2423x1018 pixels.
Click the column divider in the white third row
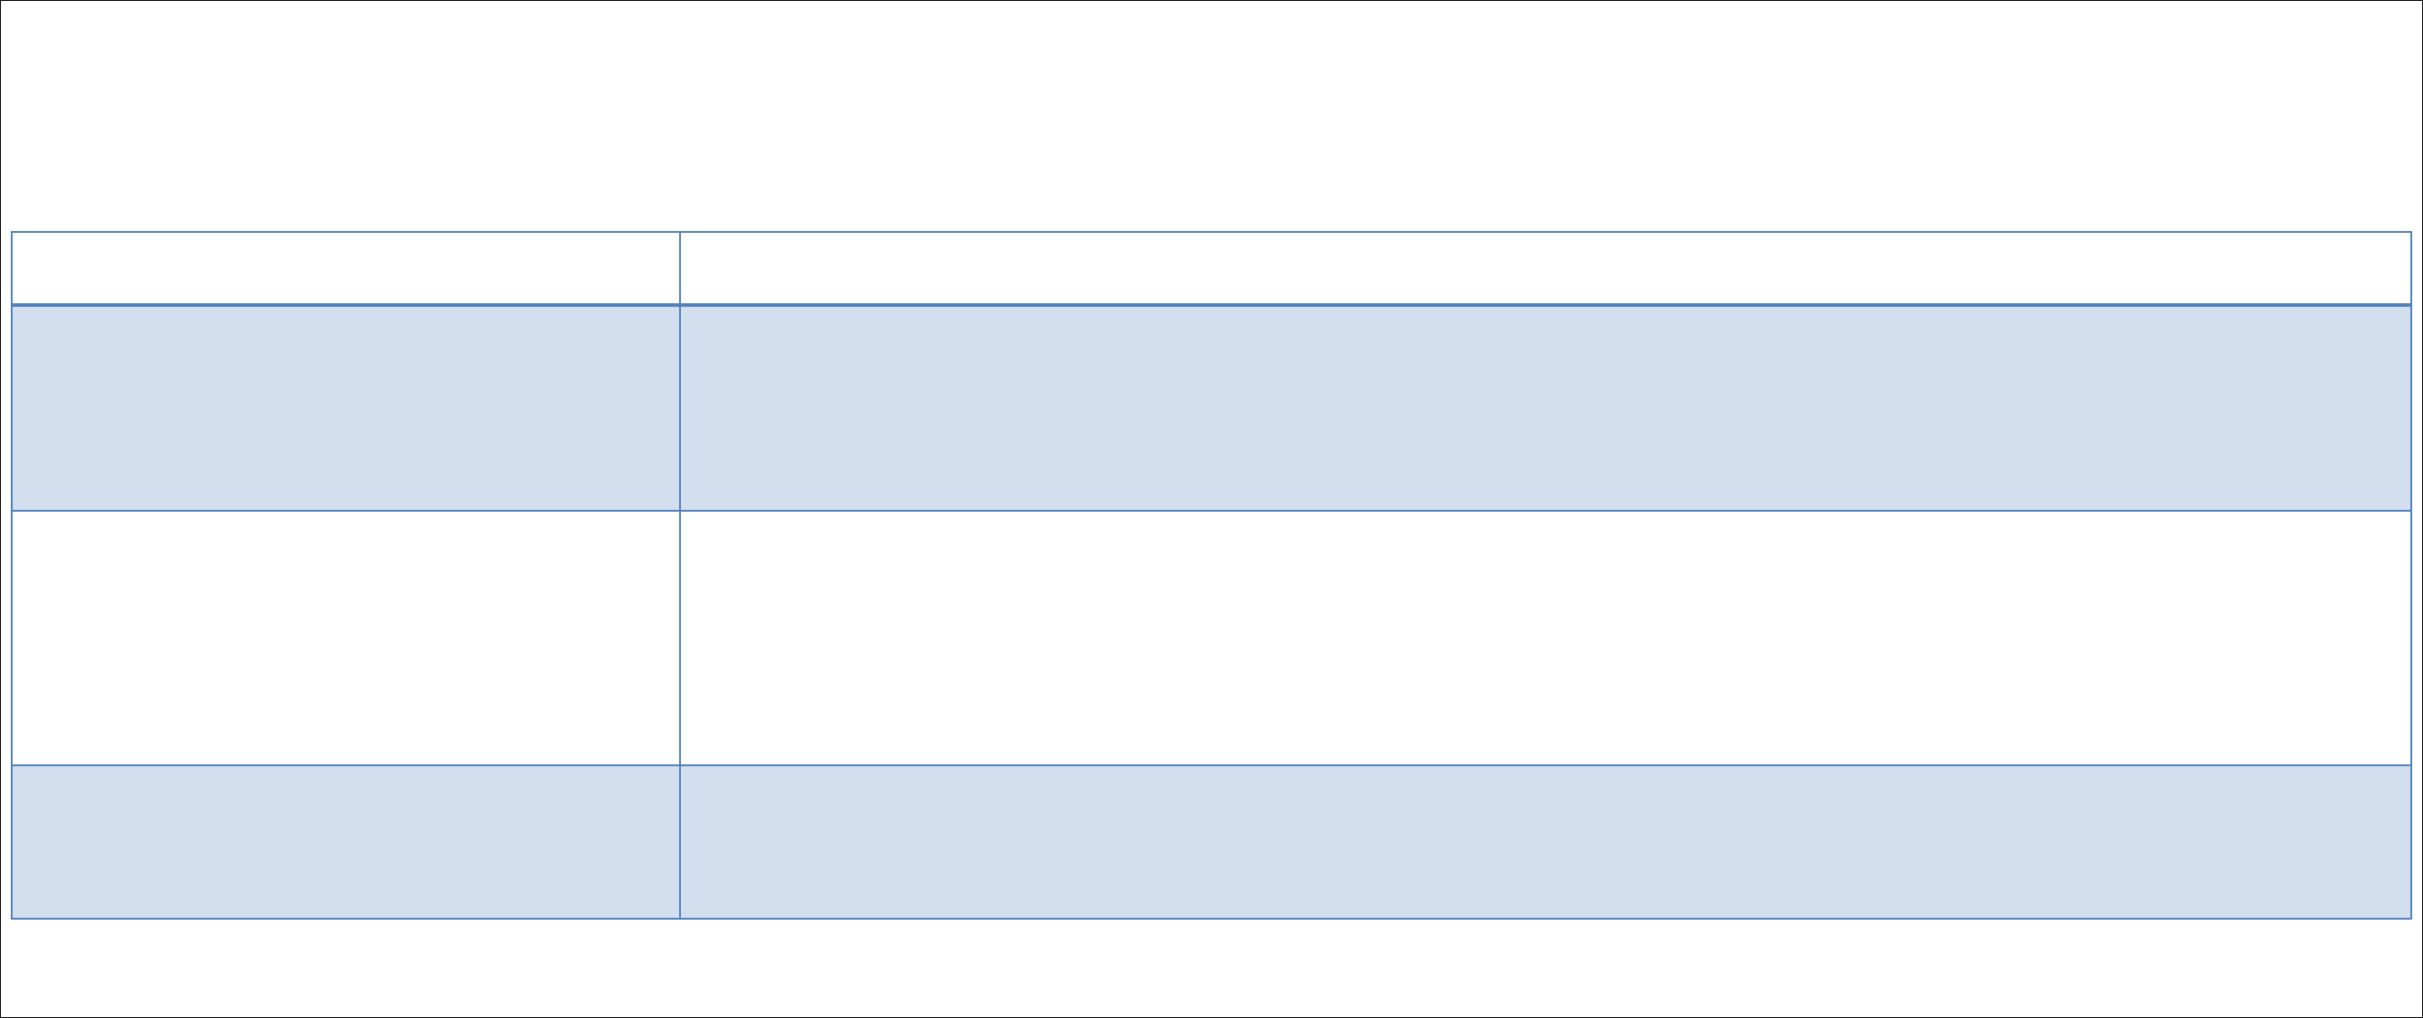(x=680, y=637)
